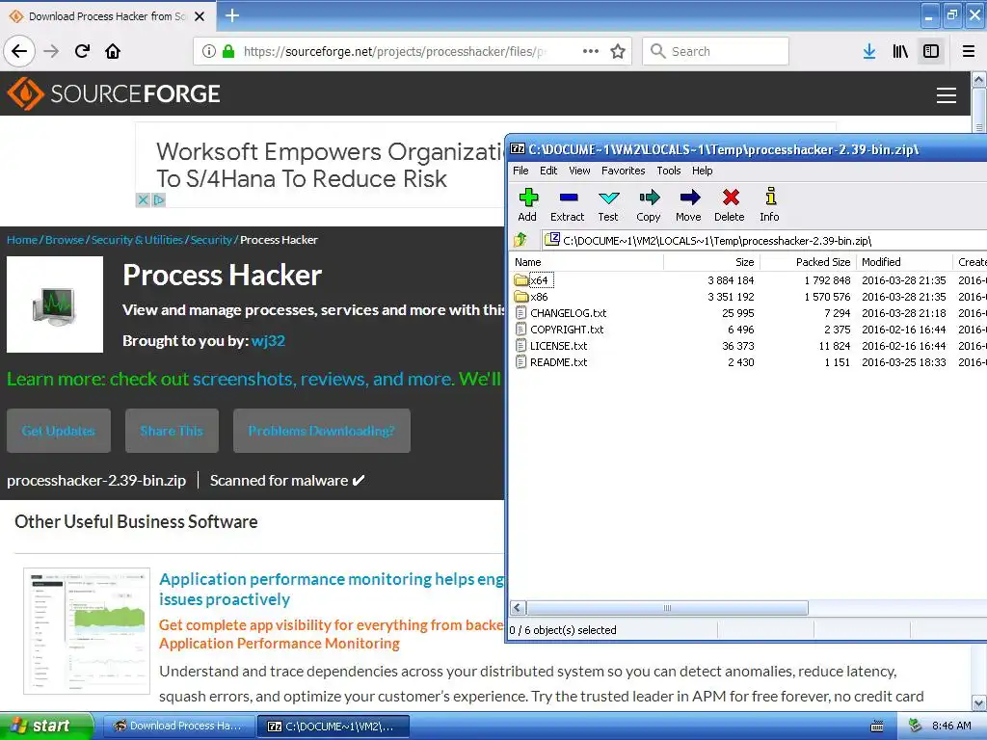Close the Process Hacker download tab
The height and width of the screenshot is (740, 987).
pyautogui.click(x=200, y=16)
